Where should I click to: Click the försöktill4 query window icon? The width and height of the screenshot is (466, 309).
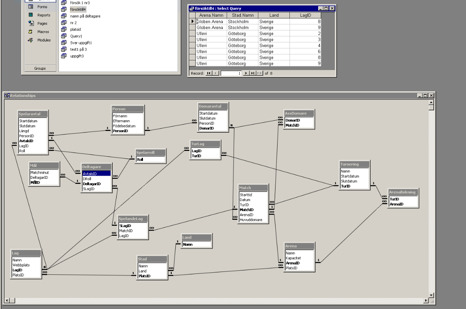192,8
